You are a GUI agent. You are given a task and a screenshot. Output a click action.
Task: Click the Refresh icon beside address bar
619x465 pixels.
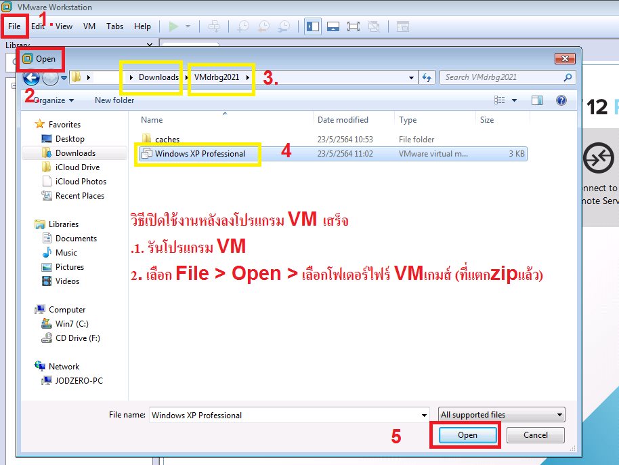pos(427,77)
